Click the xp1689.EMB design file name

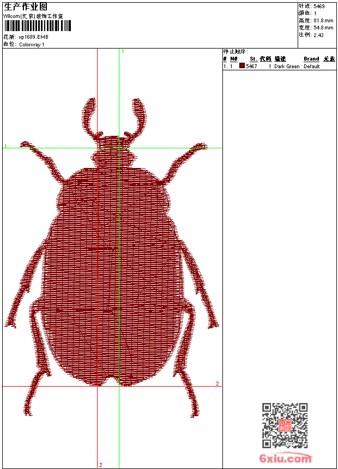click(33, 37)
